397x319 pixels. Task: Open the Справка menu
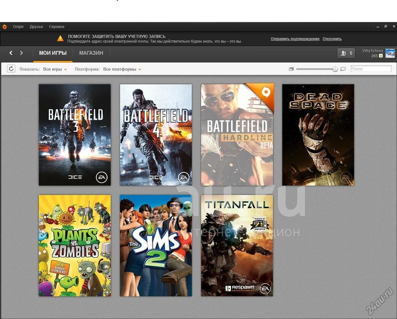pos(57,27)
